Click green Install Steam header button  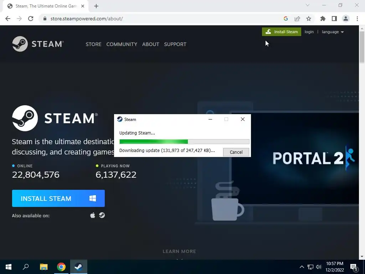[x=282, y=32]
